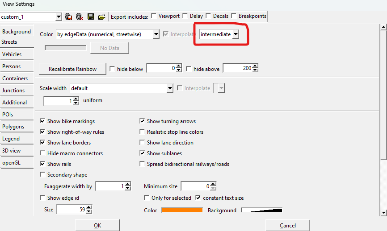The image size is (387, 231).
Task: Export settings with floppy disk icon
Action: pyautogui.click(x=91, y=16)
